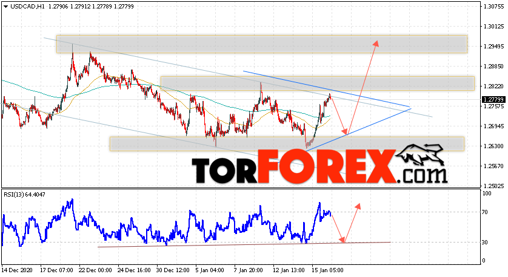Select the 1.26945 price axis label
508x277 pixels.
pyautogui.click(x=493, y=126)
